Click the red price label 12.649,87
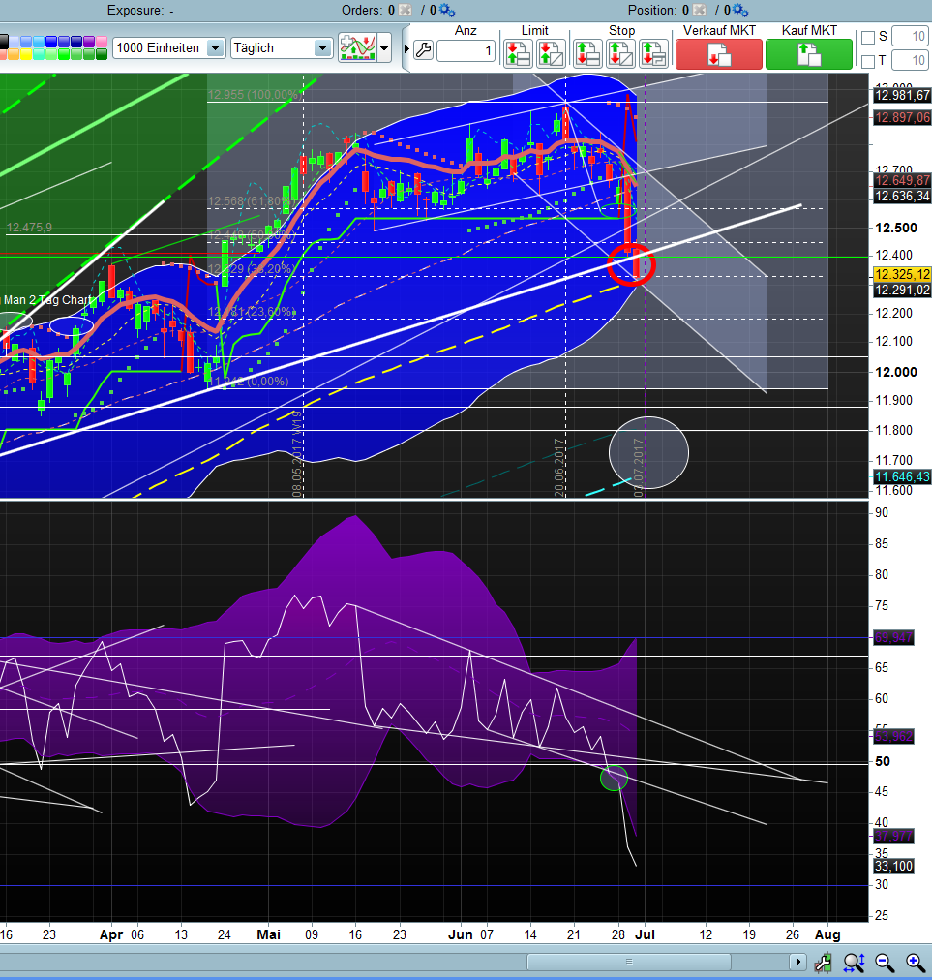 903,181
